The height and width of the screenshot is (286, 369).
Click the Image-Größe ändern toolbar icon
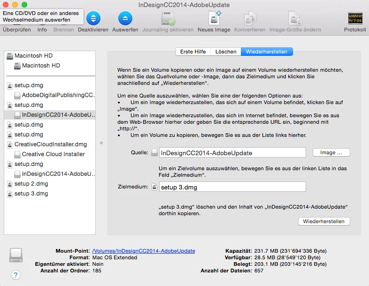tap(295, 18)
